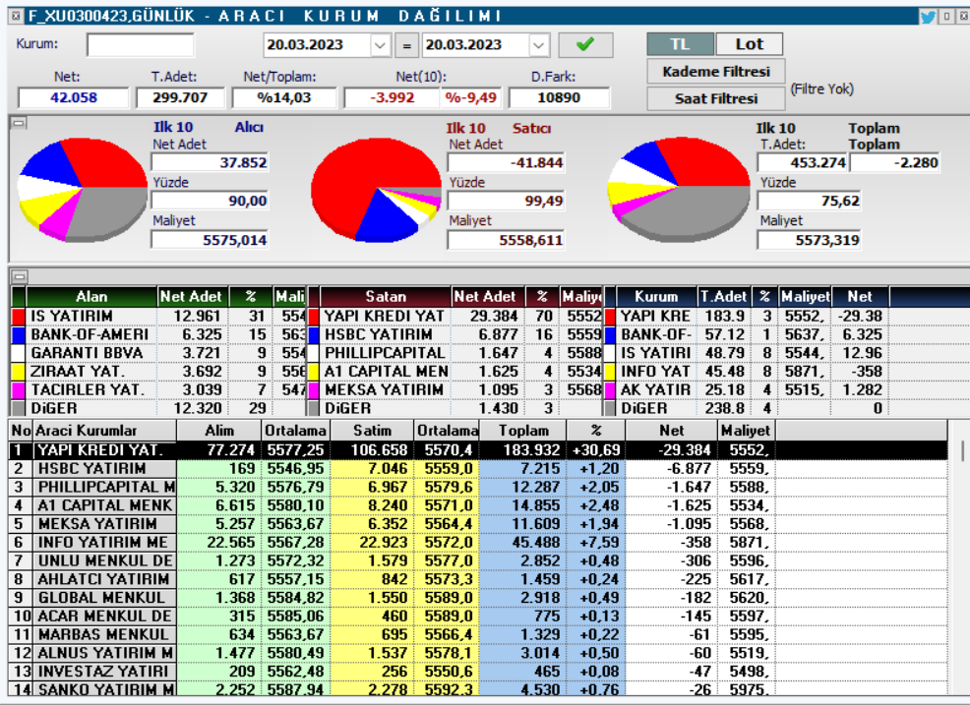The image size is (970, 705).
Task: Click blue swatch next to HSBC YATIRIM seller
Action: point(314,334)
